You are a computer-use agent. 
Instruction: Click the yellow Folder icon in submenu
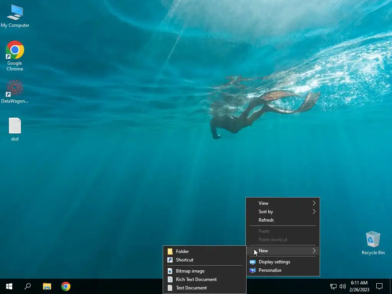tap(170, 252)
